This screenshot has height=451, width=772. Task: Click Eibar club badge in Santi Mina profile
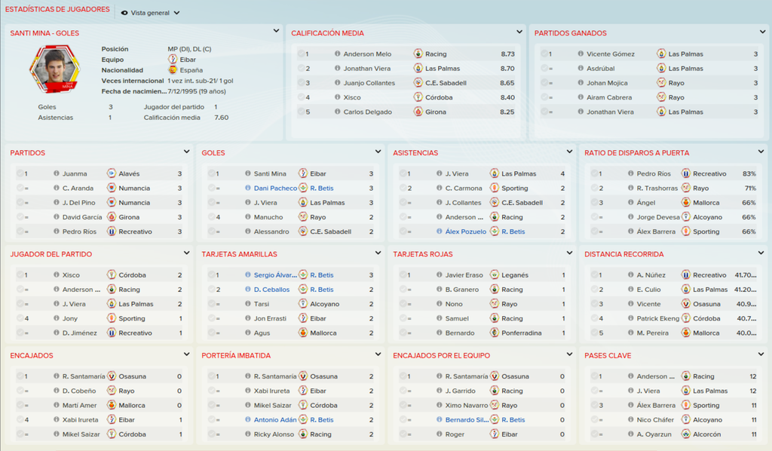click(173, 59)
